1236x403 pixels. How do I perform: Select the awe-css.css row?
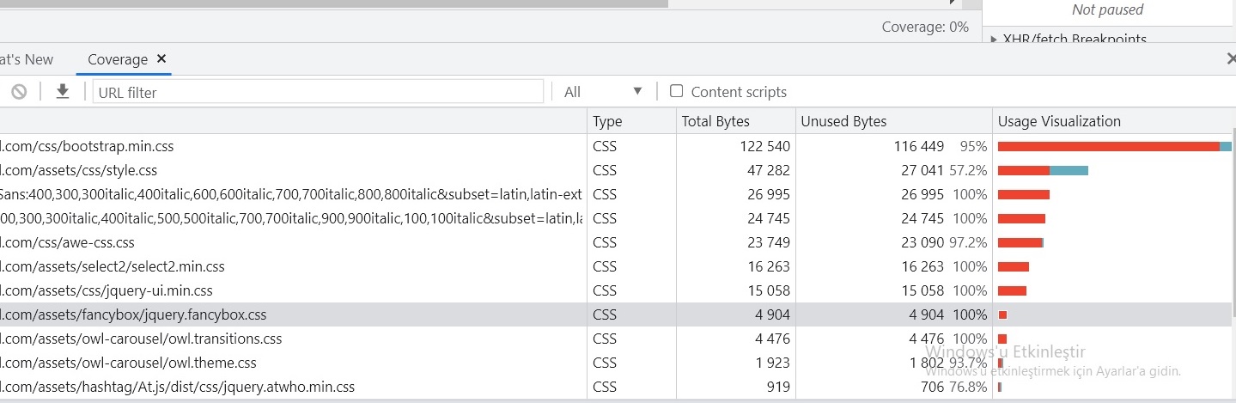[618, 242]
